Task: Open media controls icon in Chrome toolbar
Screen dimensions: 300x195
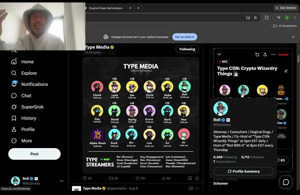Action: click(279, 18)
